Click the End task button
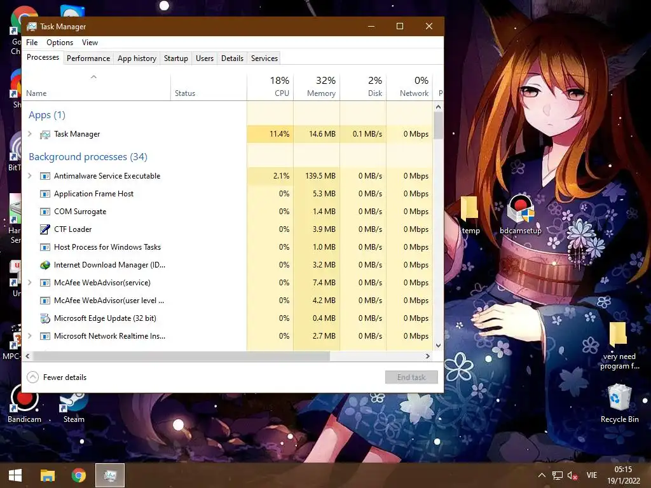The width and height of the screenshot is (651, 488). point(411,377)
